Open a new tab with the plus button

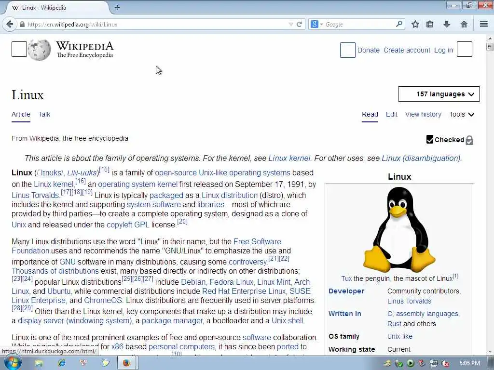pos(117,8)
